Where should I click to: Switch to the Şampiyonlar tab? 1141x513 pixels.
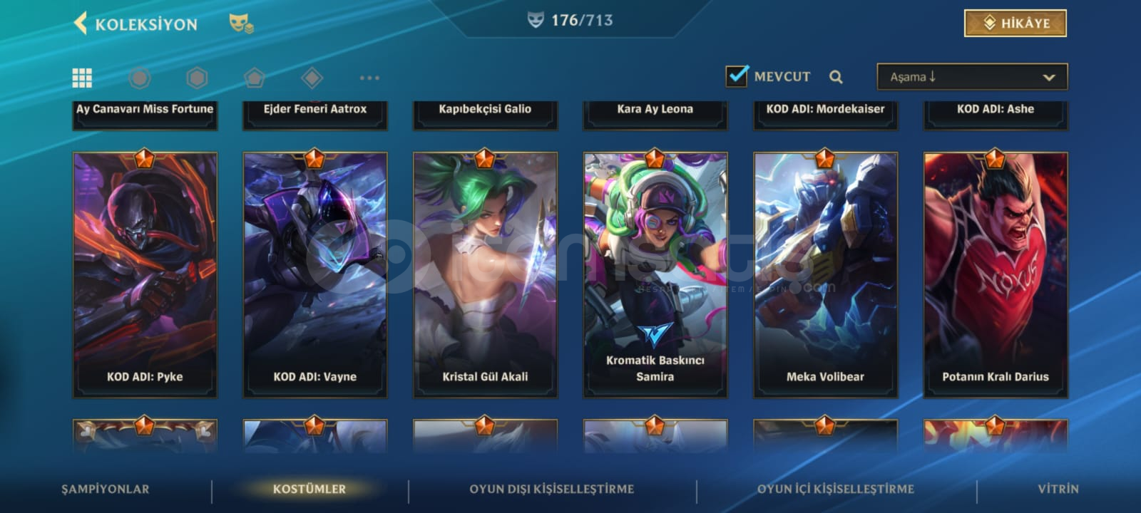pos(106,489)
